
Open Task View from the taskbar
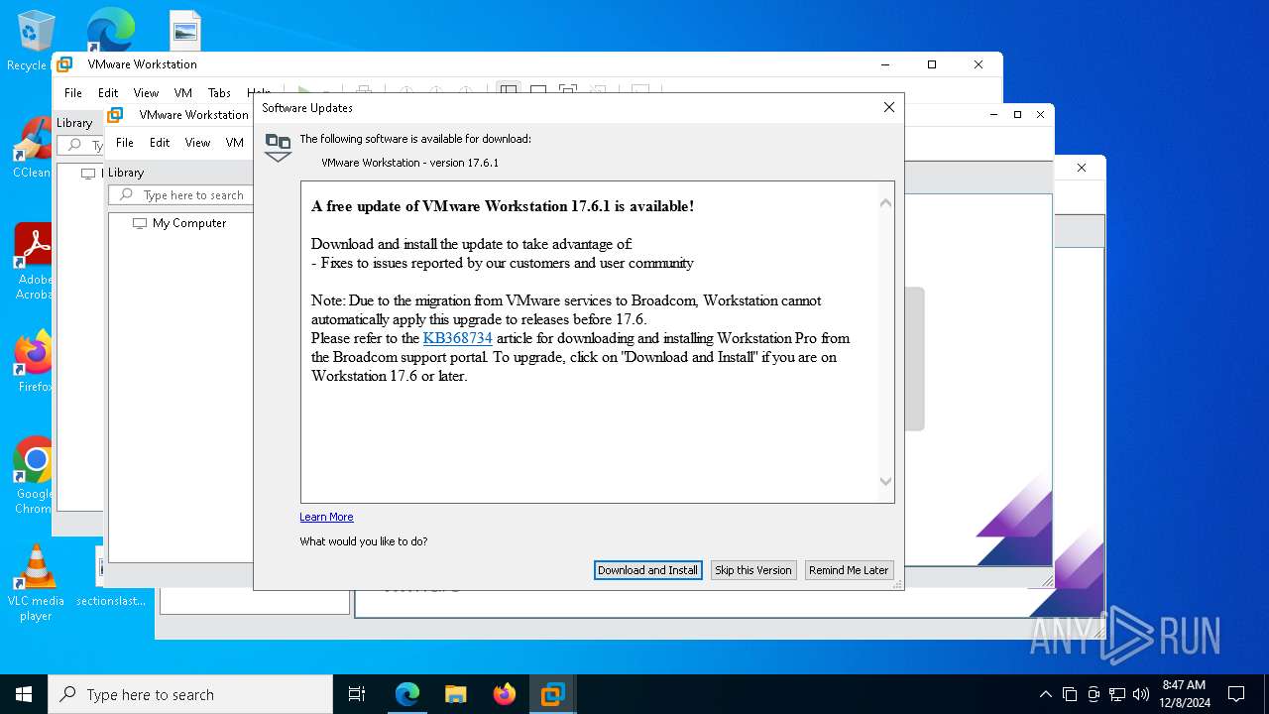tap(357, 694)
